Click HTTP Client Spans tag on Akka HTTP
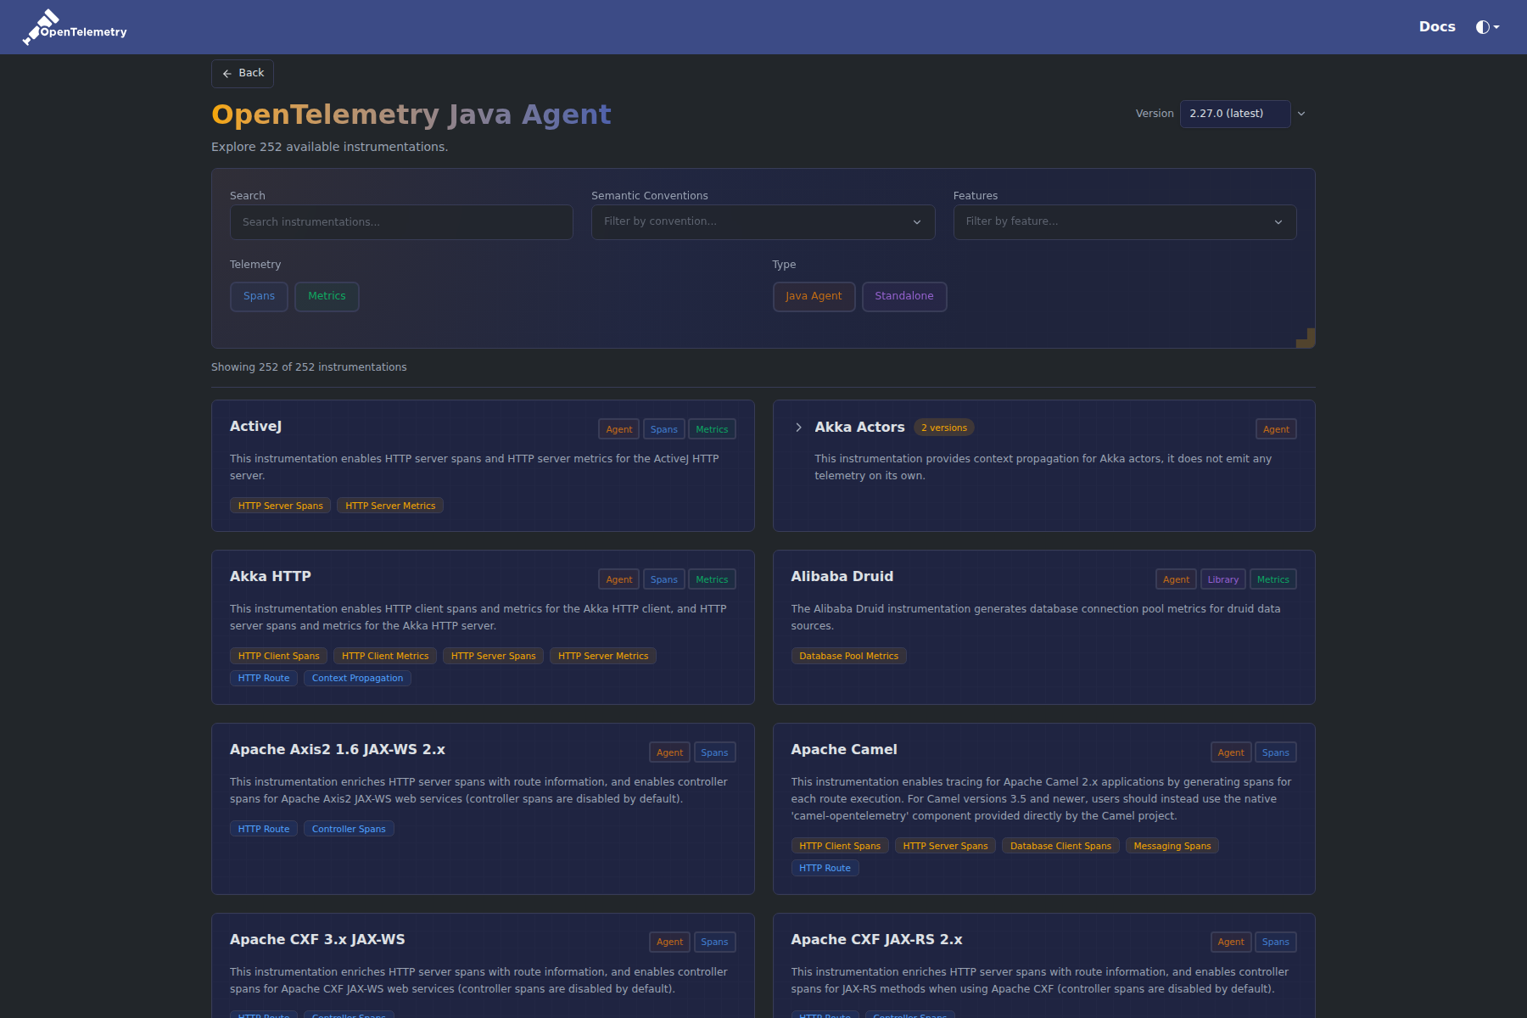This screenshot has width=1527, height=1018. point(278,656)
